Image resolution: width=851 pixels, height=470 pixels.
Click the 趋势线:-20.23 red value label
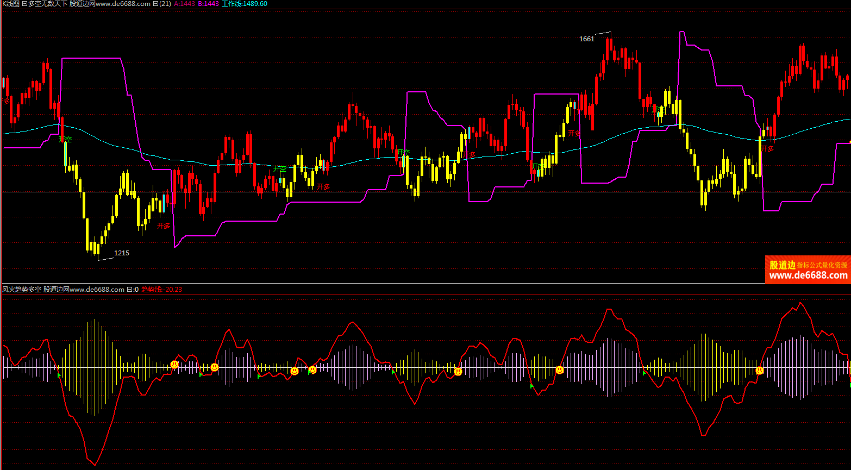(161, 290)
